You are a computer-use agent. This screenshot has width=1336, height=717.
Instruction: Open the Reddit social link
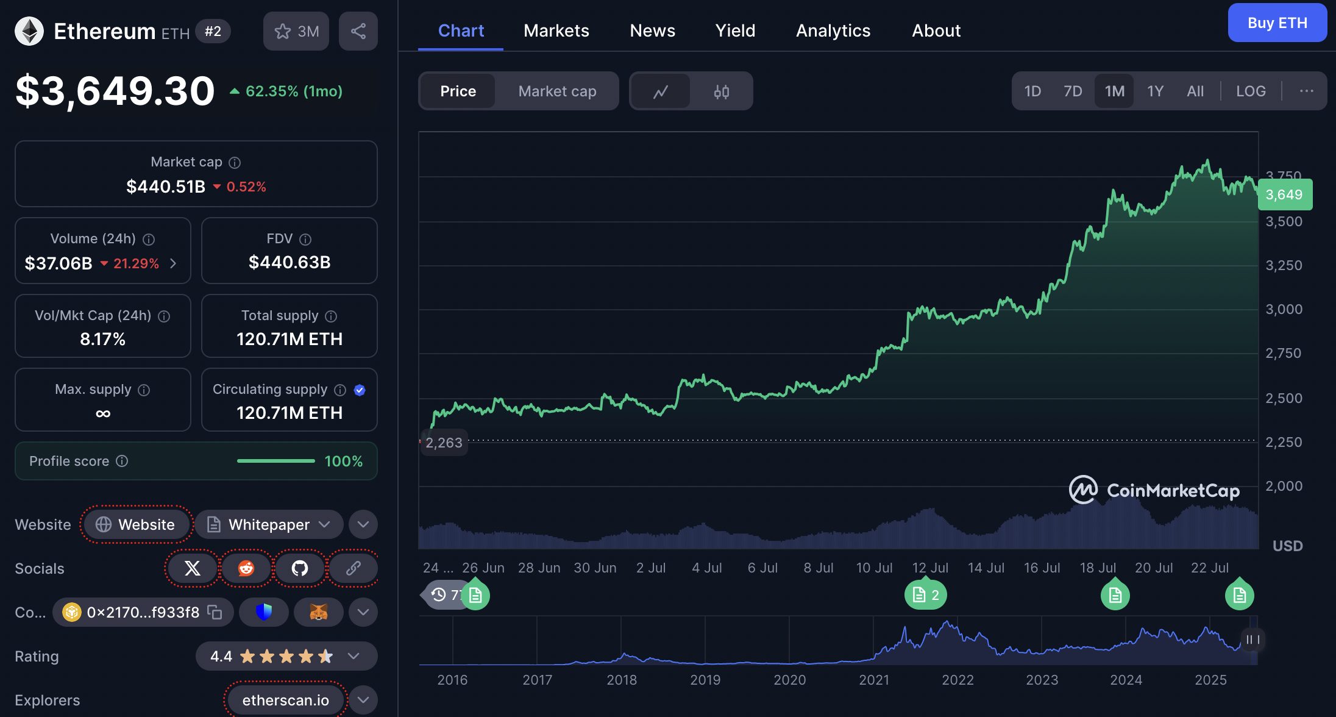coord(246,568)
